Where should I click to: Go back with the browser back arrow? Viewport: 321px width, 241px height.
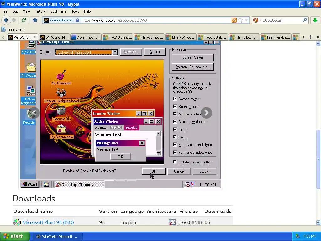pos(6,20)
